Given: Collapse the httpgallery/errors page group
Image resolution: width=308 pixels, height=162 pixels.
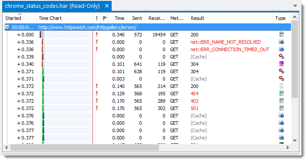Looking at the screenshot, I should (7, 27).
